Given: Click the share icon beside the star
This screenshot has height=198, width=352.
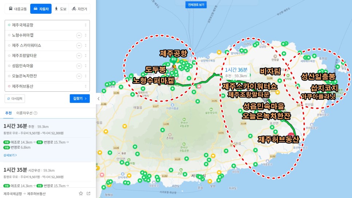Looking at the screenshot, I should click(x=89, y=194).
